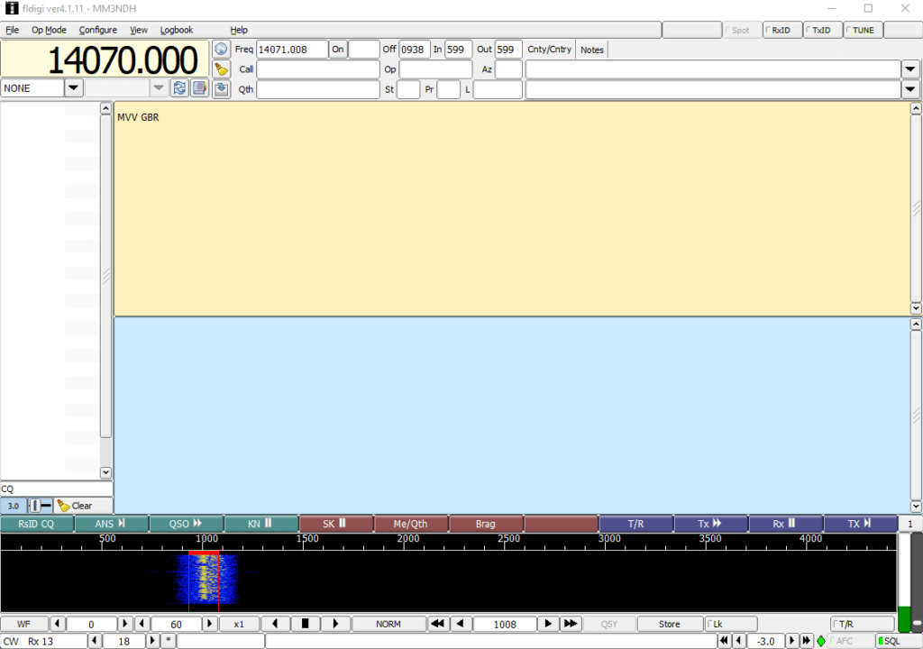The height and width of the screenshot is (649, 923).
Task: Click the single right arrow after 1008
Action: click(x=548, y=624)
